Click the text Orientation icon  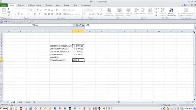57,10
